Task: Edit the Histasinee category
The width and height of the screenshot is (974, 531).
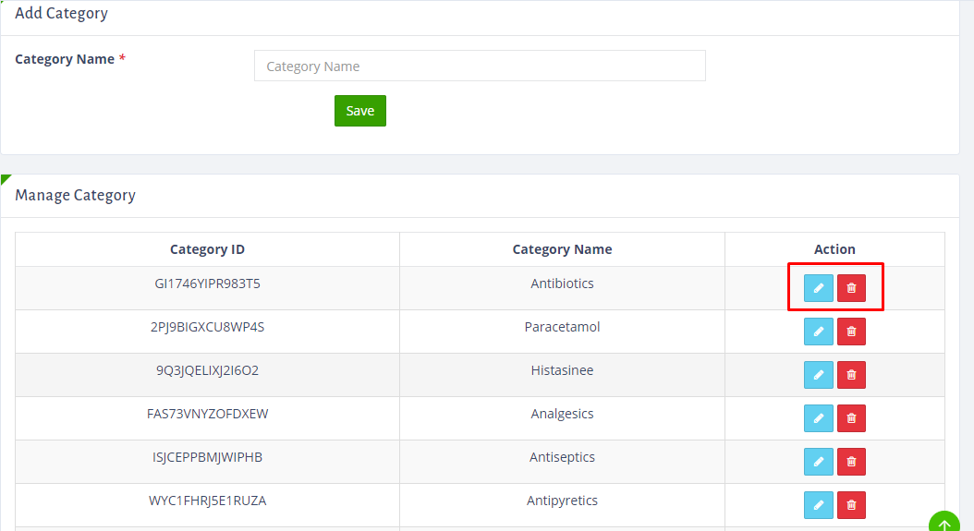Action: click(x=818, y=375)
